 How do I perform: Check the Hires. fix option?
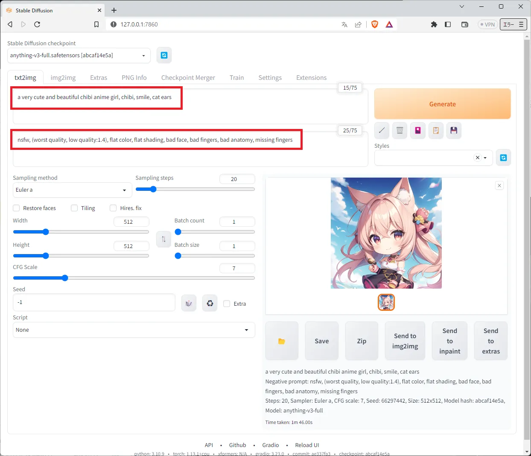pos(113,208)
